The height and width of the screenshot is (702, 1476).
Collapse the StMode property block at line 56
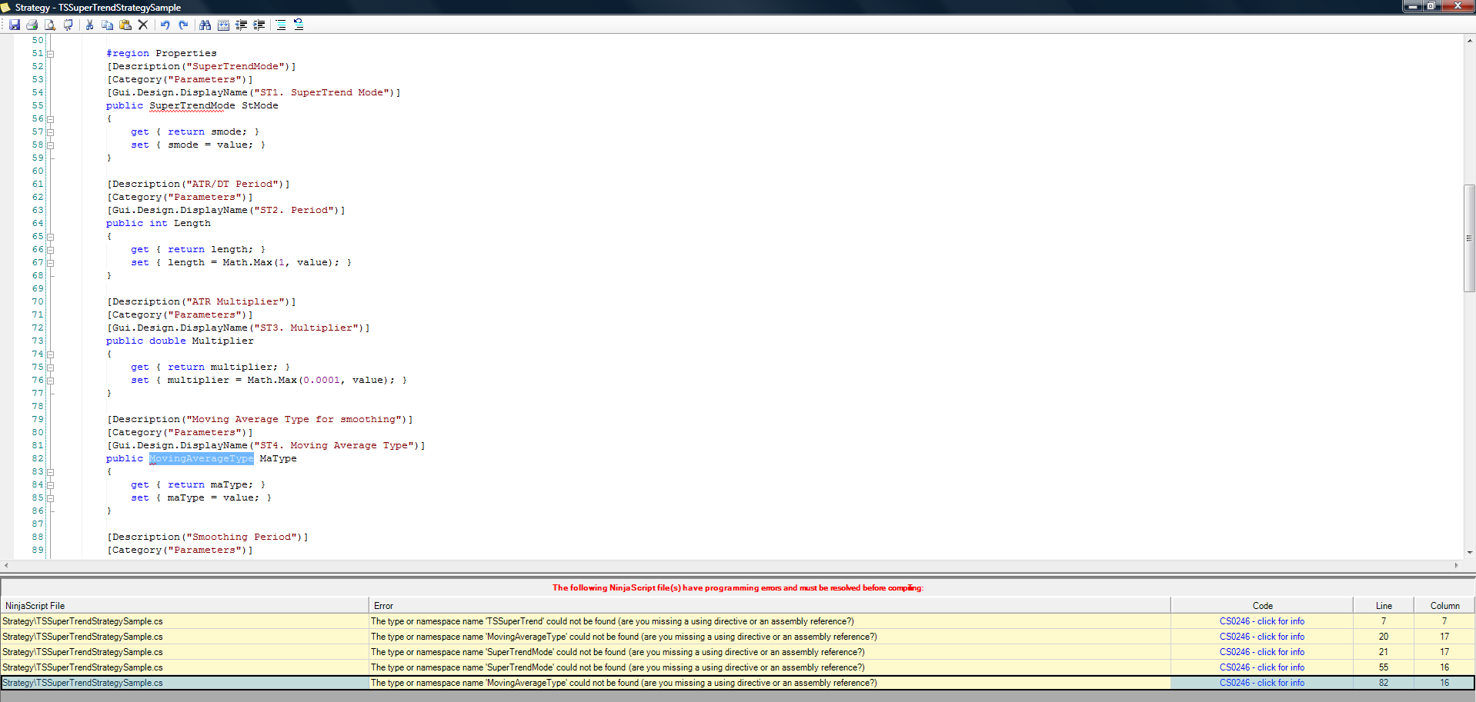50,119
